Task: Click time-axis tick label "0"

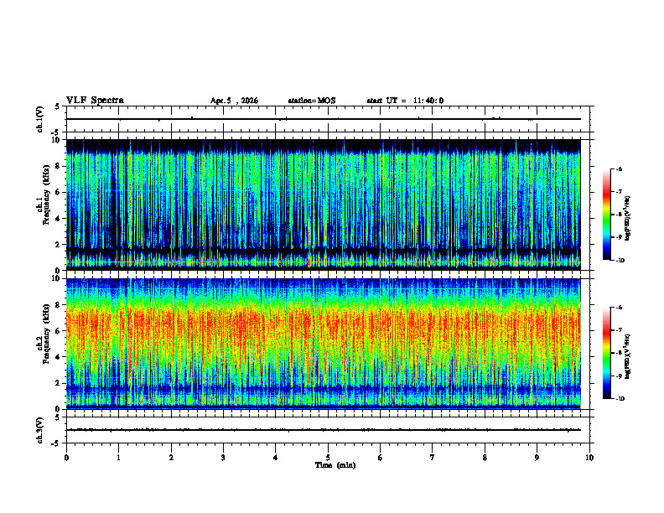Action: (x=66, y=458)
